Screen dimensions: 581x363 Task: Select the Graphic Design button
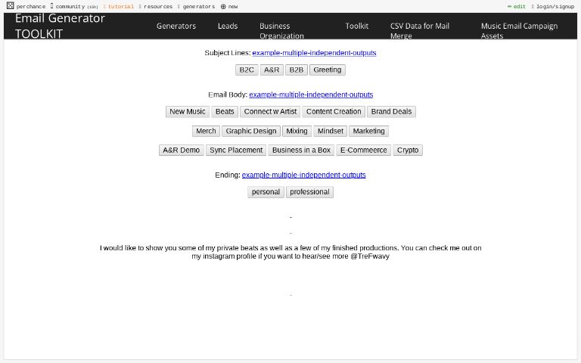(251, 131)
